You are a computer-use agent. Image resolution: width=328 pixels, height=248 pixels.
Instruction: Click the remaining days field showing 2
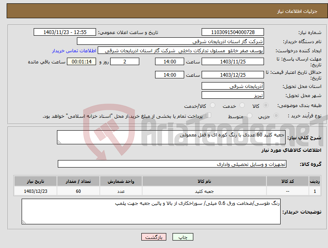click(125, 61)
